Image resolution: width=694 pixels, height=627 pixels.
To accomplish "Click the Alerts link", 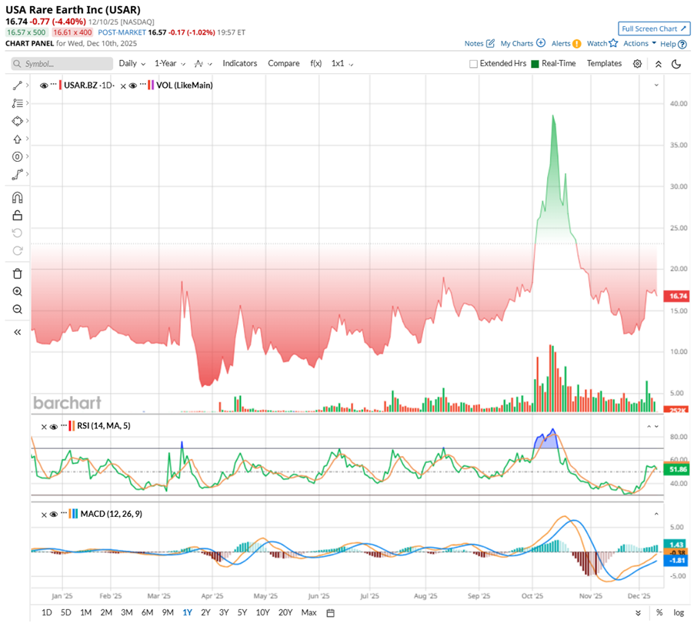I will (x=561, y=43).
